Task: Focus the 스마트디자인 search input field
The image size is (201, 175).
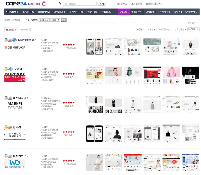Action: coord(80,4)
